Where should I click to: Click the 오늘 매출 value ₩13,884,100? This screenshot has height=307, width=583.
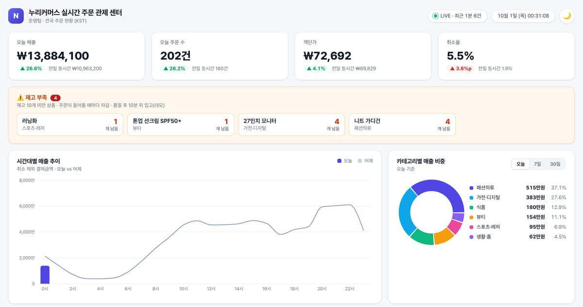click(53, 56)
